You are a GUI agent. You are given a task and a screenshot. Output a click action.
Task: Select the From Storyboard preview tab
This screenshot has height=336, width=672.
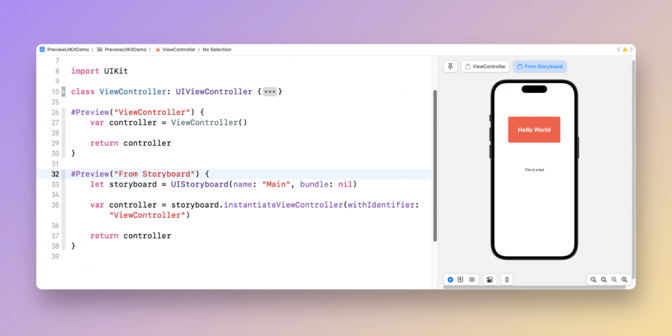(x=540, y=67)
